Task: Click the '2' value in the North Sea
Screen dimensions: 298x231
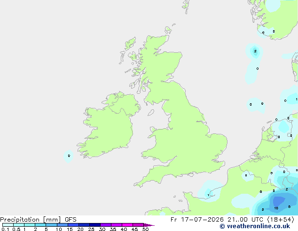Action: (x=255, y=51)
